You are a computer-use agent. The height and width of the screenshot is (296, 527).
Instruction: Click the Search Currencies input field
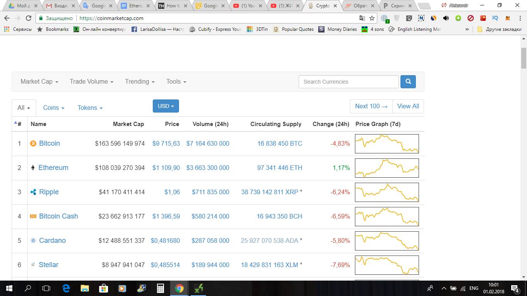pos(348,82)
